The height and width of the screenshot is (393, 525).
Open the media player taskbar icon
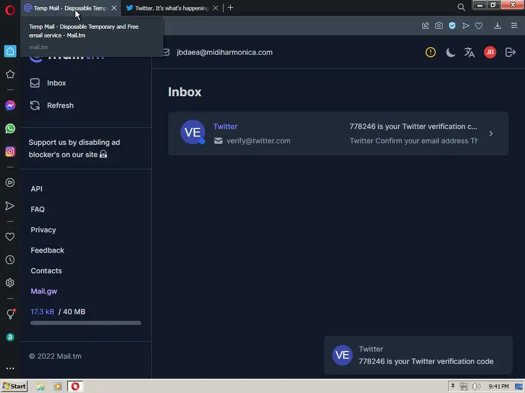57,387
